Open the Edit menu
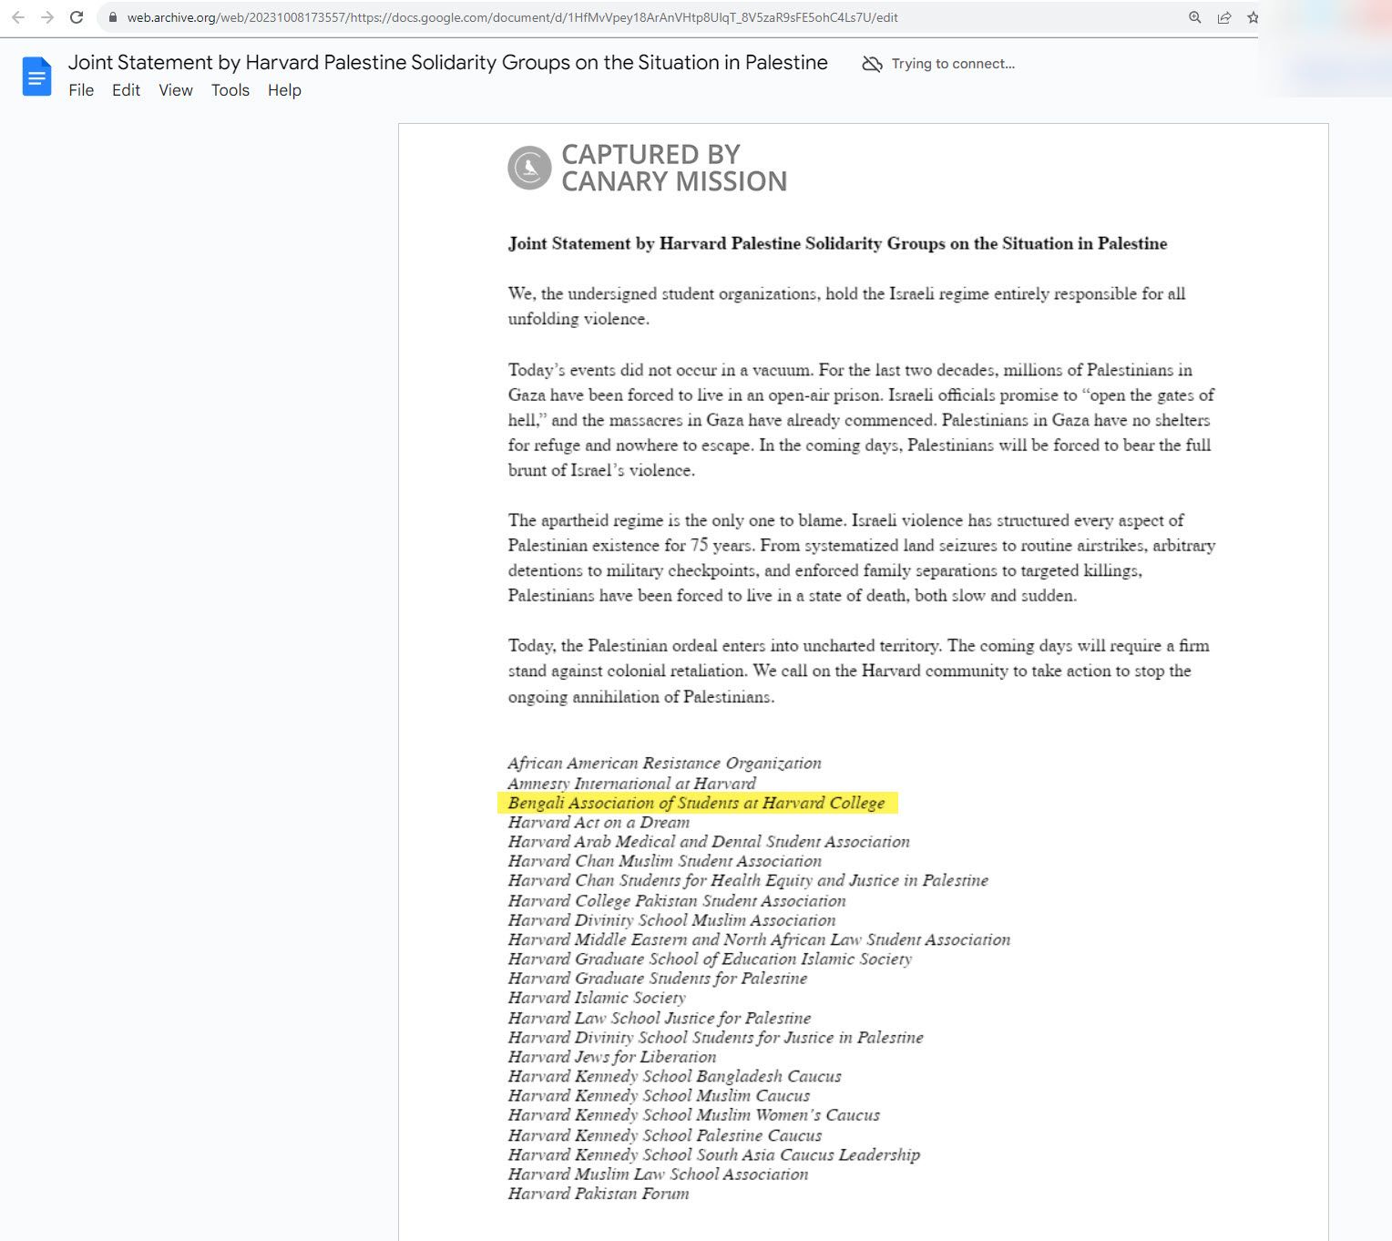Screen dimensions: 1392x1241 (x=126, y=90)
